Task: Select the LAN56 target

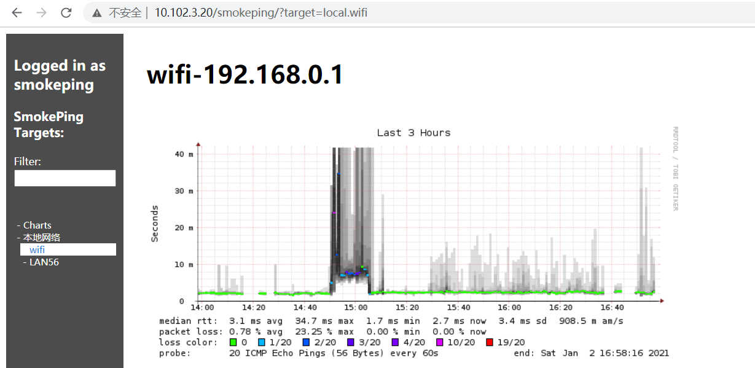Action: 44,262
